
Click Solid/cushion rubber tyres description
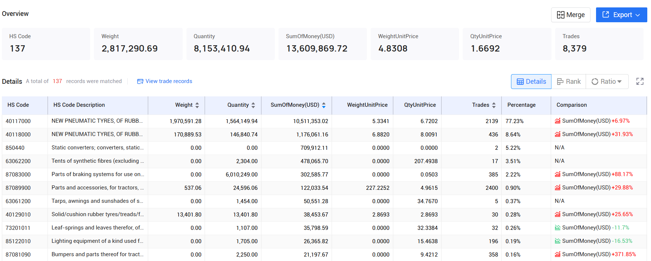coord(98,214)
